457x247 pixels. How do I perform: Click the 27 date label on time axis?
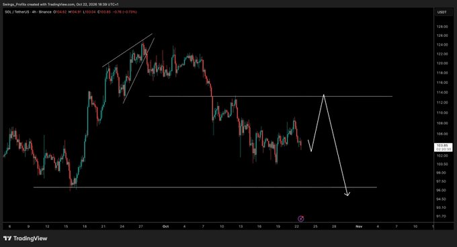(x=140, y=226)
